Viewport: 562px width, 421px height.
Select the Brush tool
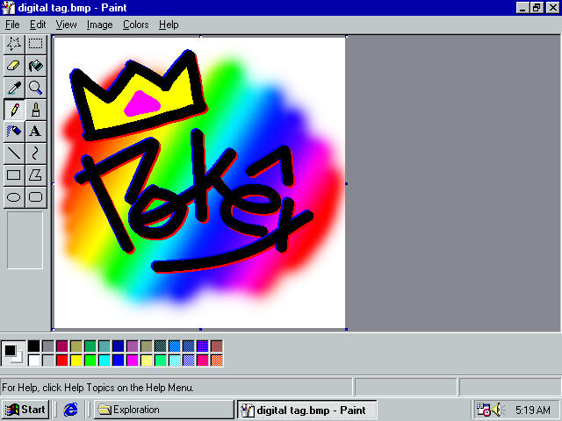(35, 110)
